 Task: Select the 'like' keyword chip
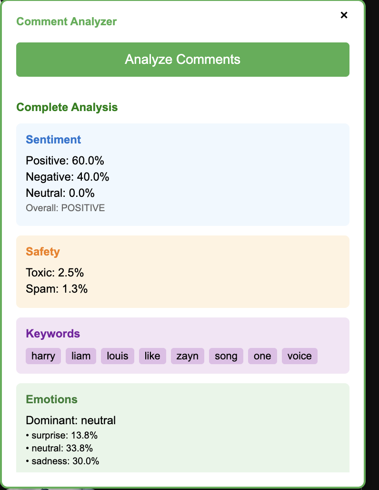tap(152, 356)
